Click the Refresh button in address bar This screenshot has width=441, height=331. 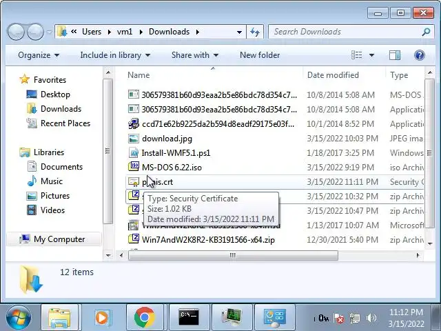(x=255, y=32)
